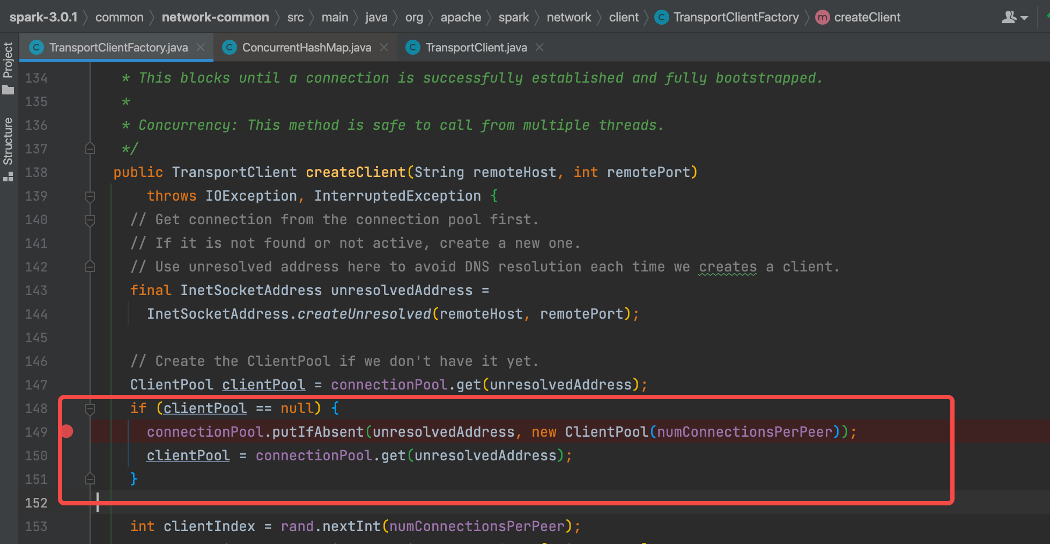Click the underlined word 'creates' in comment
The height and width of the screenshot is (544, 1050).
[728, 267]
